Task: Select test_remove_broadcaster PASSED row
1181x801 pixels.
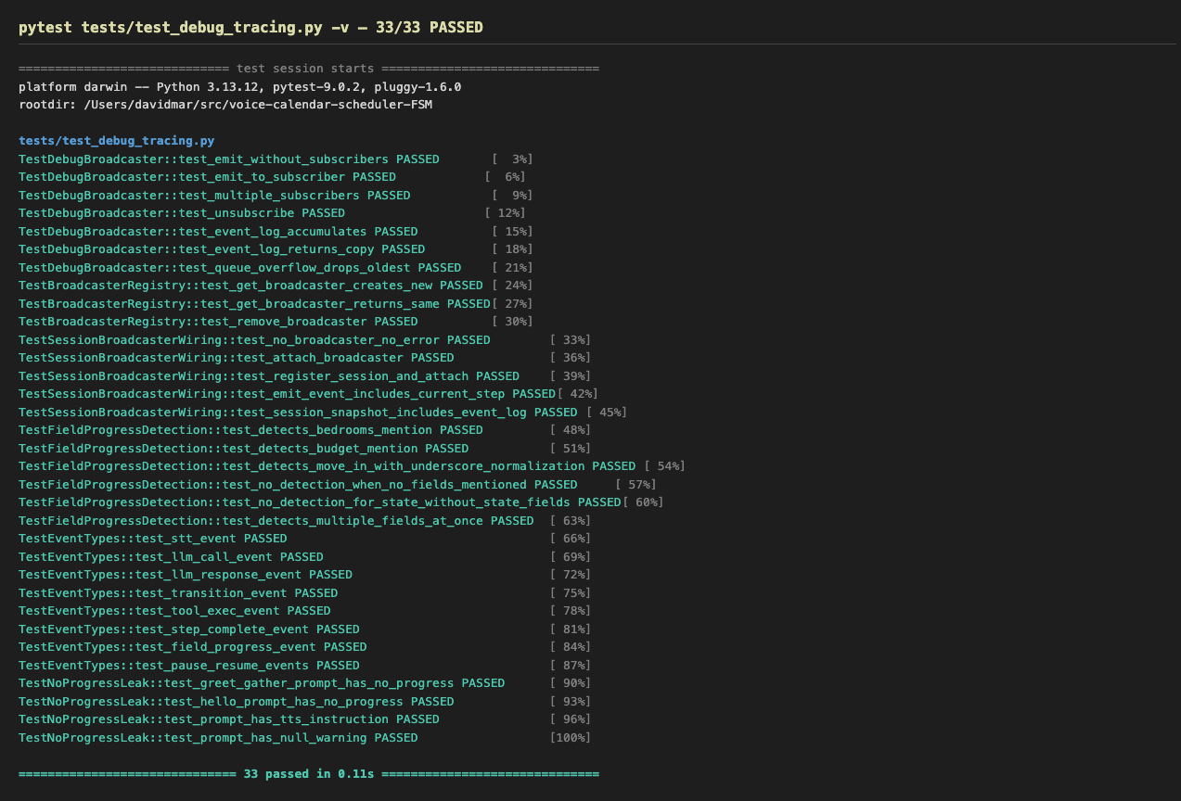Action: pyautogui.click(x=276, y=322)
